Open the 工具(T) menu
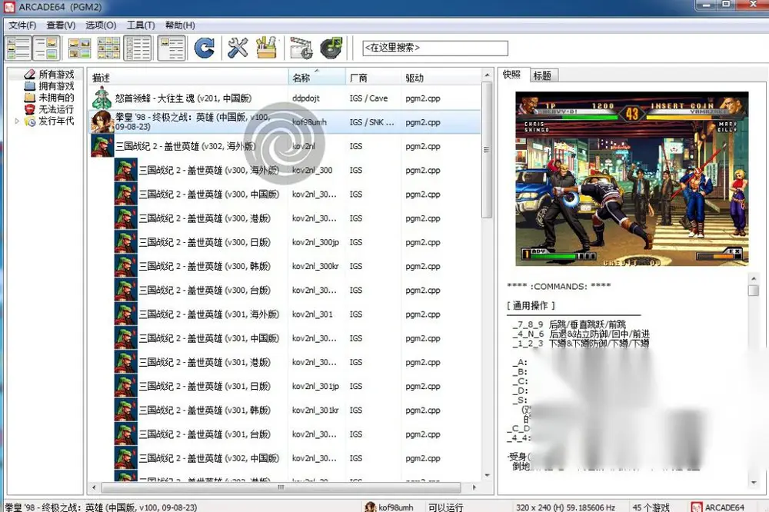Viewport: 769px width, 512px height. [x=141, y=25]
